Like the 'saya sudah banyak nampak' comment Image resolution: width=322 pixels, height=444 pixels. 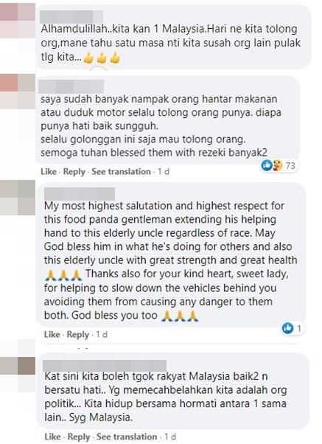[x=49, y=172]
